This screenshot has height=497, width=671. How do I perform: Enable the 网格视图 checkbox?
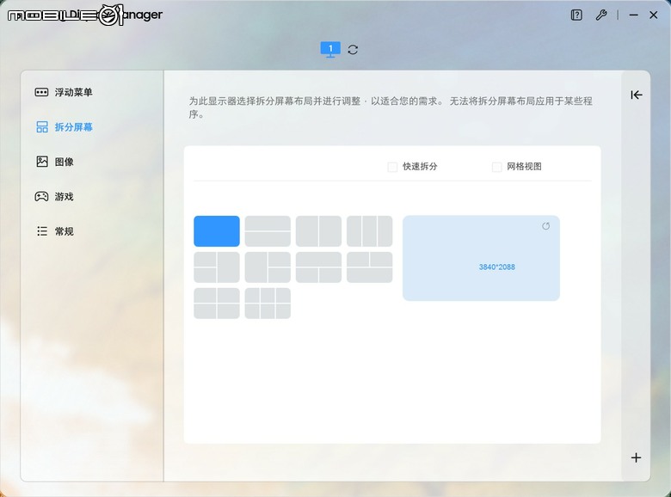click(497, 167)
